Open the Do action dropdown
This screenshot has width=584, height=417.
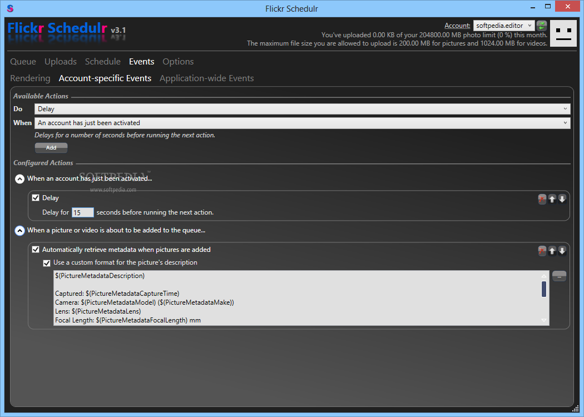point(302,109)
